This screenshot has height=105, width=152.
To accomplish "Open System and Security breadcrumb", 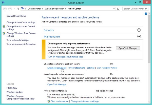I will coord(54,9).
